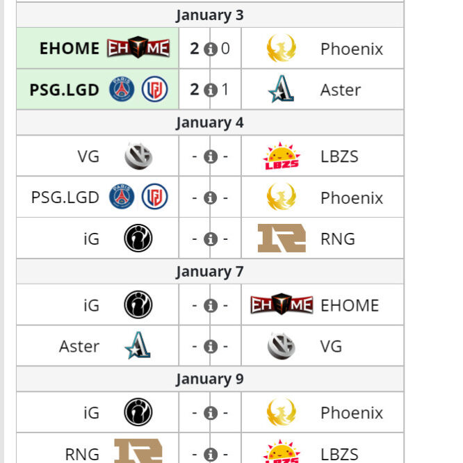
Task: Click the PSG logo on January 4 row
Action: 122,196
